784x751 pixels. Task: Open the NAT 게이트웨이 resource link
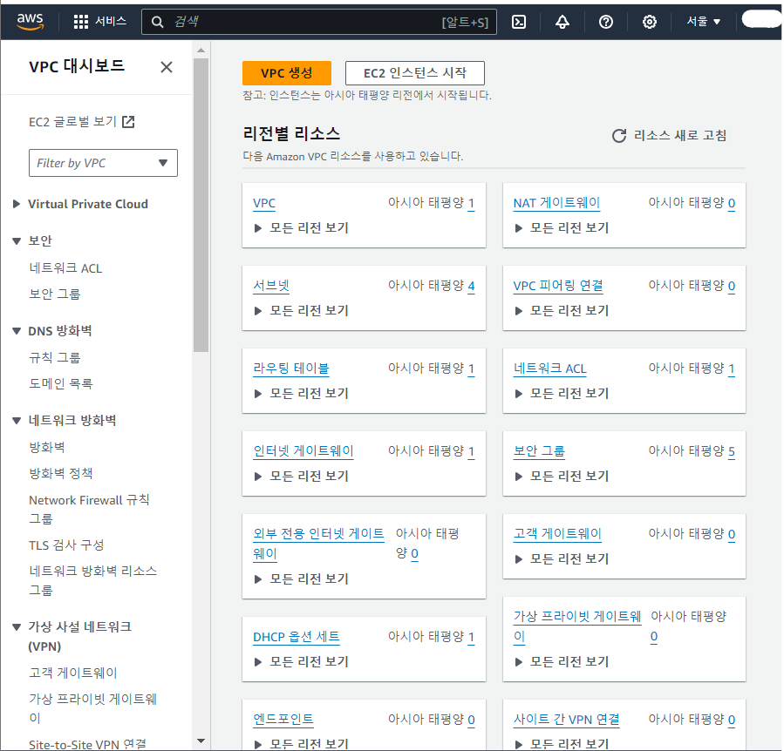click(x=556, y=203)
